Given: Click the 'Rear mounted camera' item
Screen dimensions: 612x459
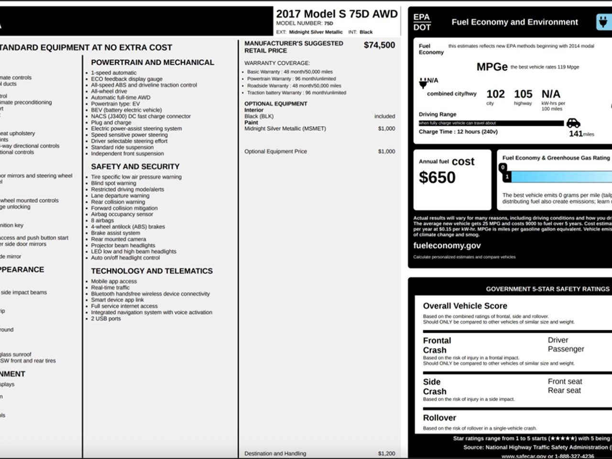Looking at the screenshot, I should (119, 239).
